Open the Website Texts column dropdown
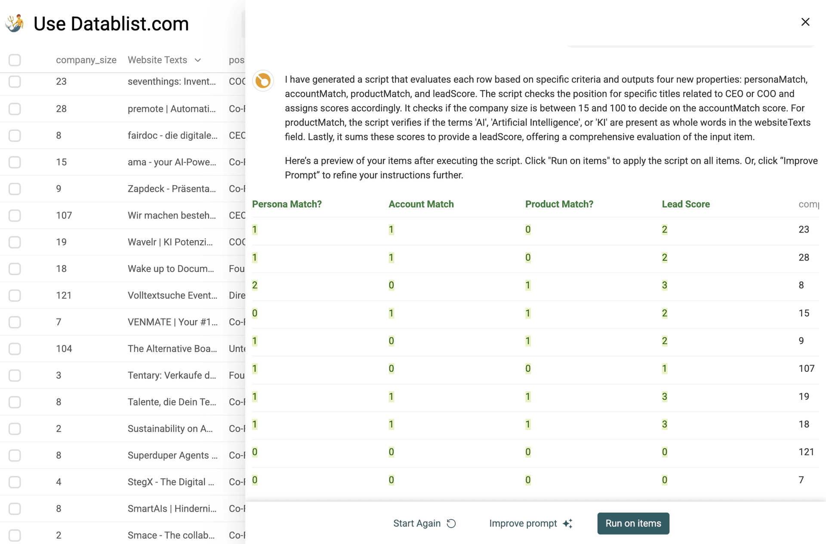 point(197,60)
